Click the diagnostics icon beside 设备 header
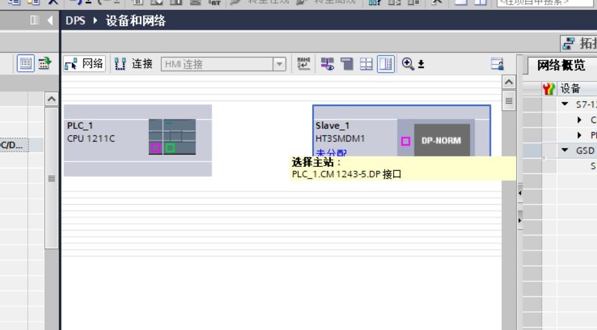 (x=549, y=89)
